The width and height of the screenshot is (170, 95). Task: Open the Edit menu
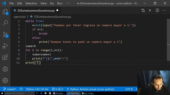point(19,3)
